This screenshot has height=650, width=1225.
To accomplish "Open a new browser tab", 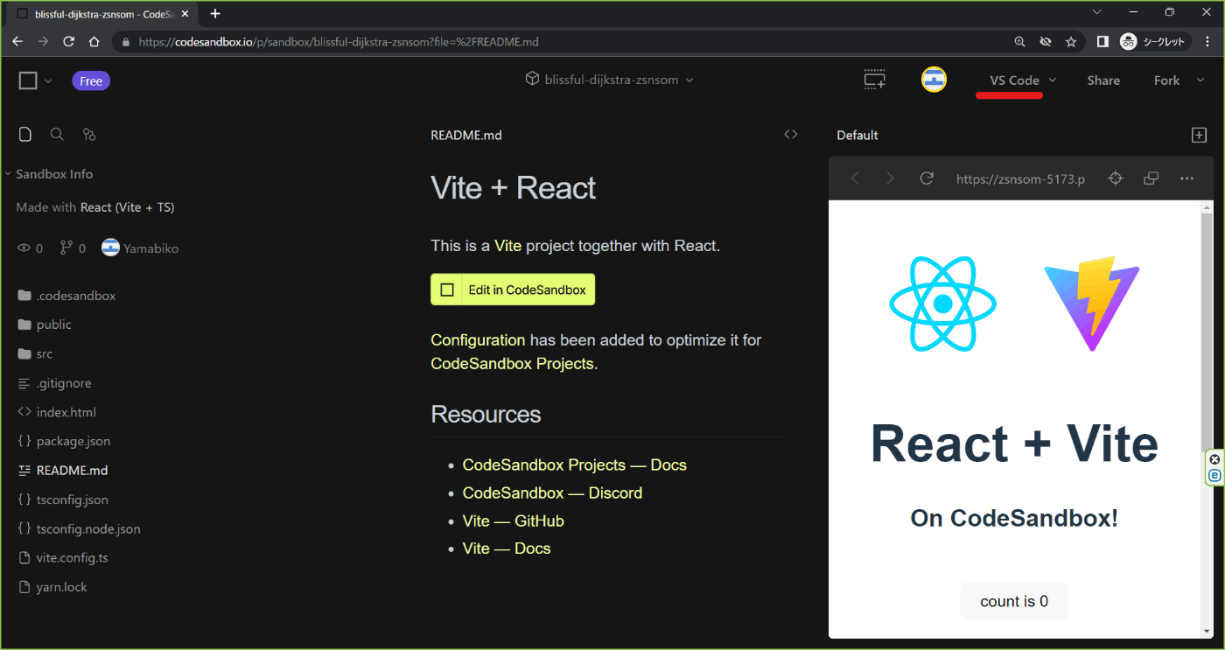I will [215, 13].
